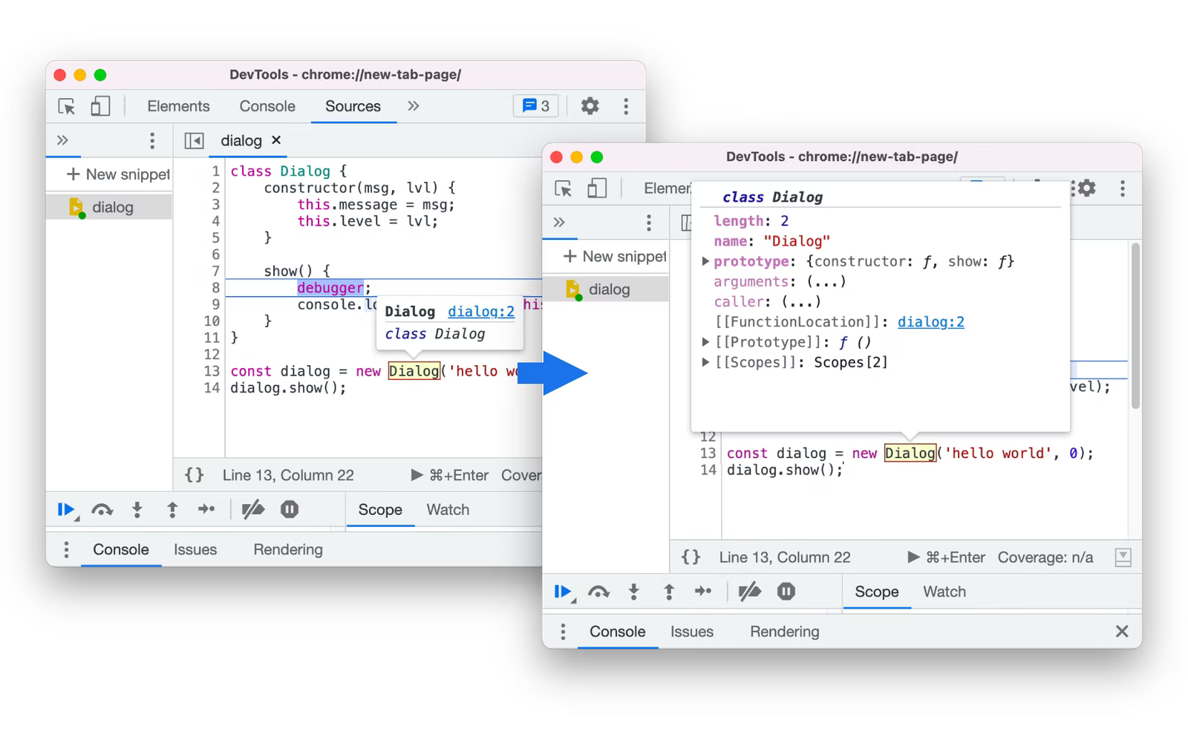Toggle pause on exceptions in right window
Image resolution: width=1188 pixels, height=746 pixels.
click(x=786, y=592)
